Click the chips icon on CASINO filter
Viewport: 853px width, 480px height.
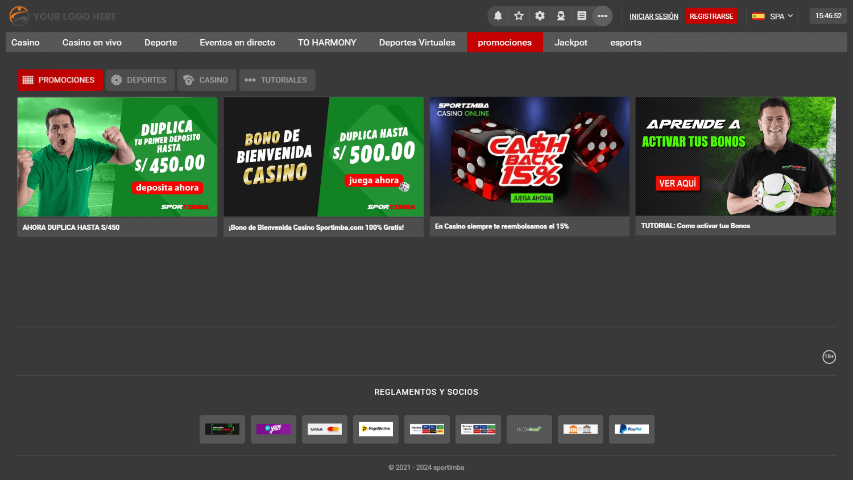pyautogui.click(x=189, y=80)
